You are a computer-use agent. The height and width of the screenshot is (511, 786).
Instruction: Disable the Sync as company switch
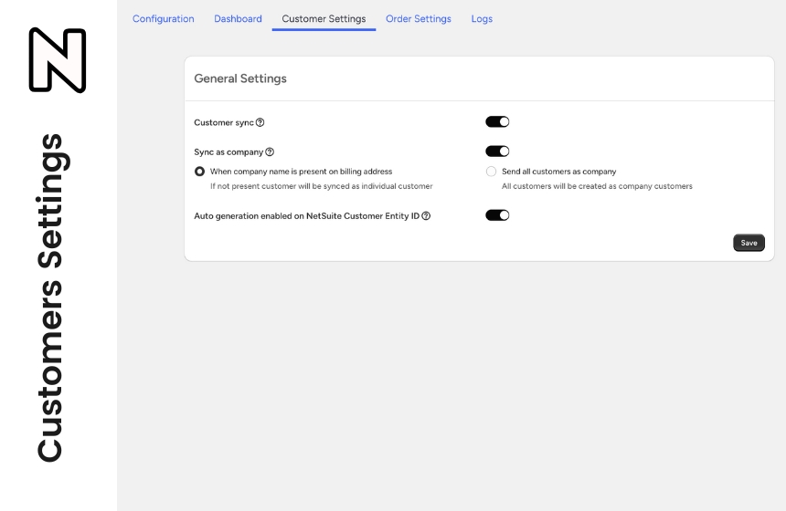(x=497, y=151)
